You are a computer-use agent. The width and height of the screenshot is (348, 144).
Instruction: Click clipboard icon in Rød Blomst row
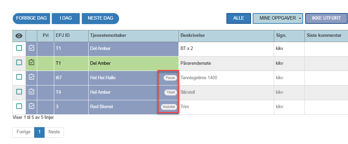31,106
